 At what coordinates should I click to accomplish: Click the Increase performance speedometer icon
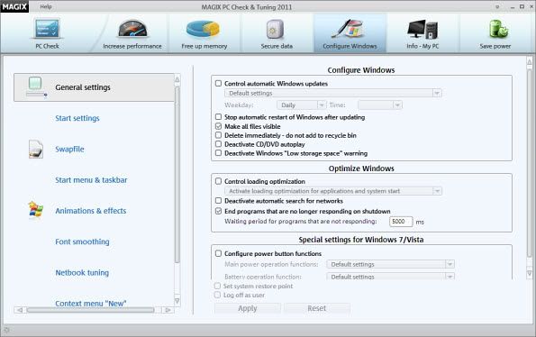click(x=132, y=29)
